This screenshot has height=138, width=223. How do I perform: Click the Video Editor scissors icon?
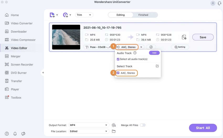(x=7, y=48)
